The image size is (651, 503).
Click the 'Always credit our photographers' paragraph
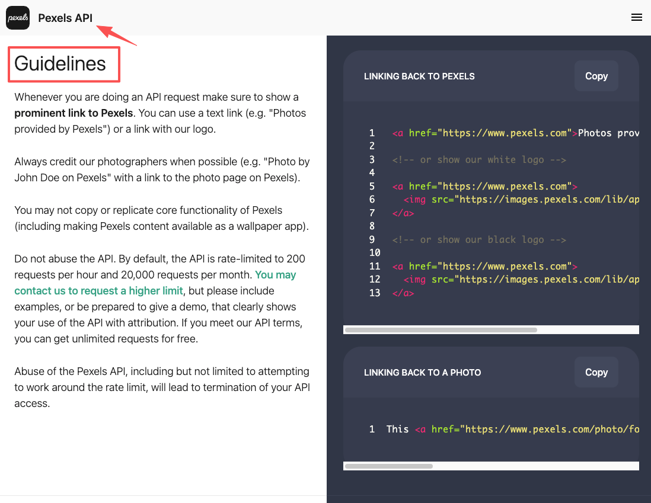click(162, 169)
